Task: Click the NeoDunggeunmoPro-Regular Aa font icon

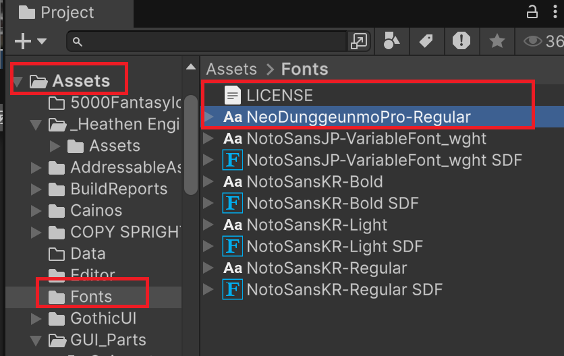Action: tap(233, 117)
